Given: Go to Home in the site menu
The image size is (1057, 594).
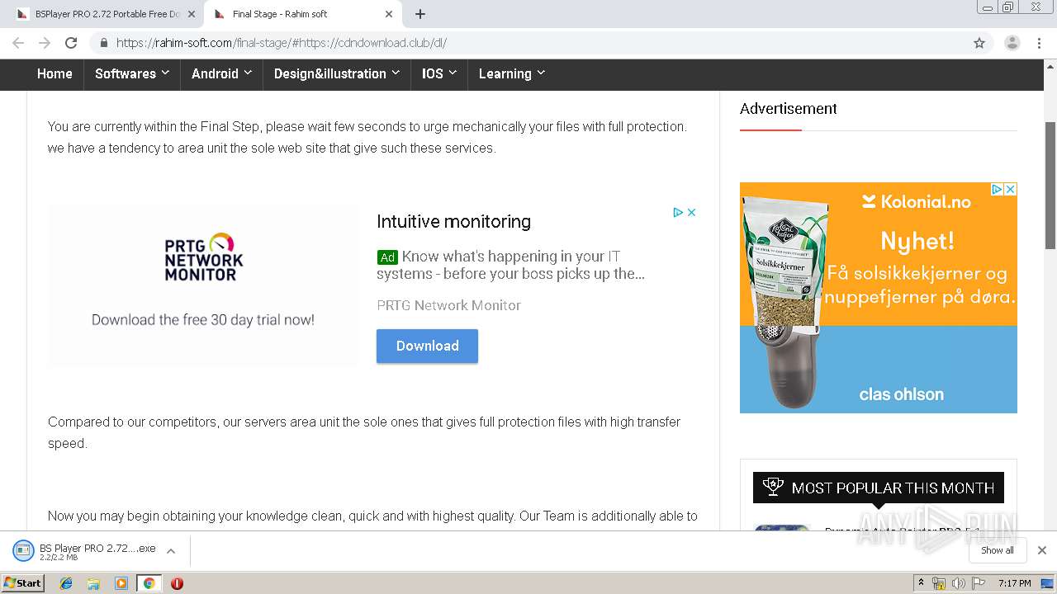Looking at the screenshot, I should click(x=55, y=73).
